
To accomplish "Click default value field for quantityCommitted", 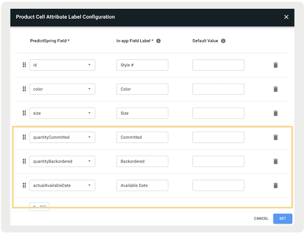I will click(218, 137).
